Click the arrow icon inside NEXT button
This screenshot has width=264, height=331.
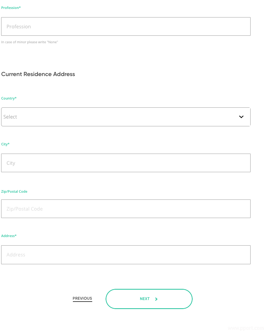pyautogui.click(x=156, y=299)
